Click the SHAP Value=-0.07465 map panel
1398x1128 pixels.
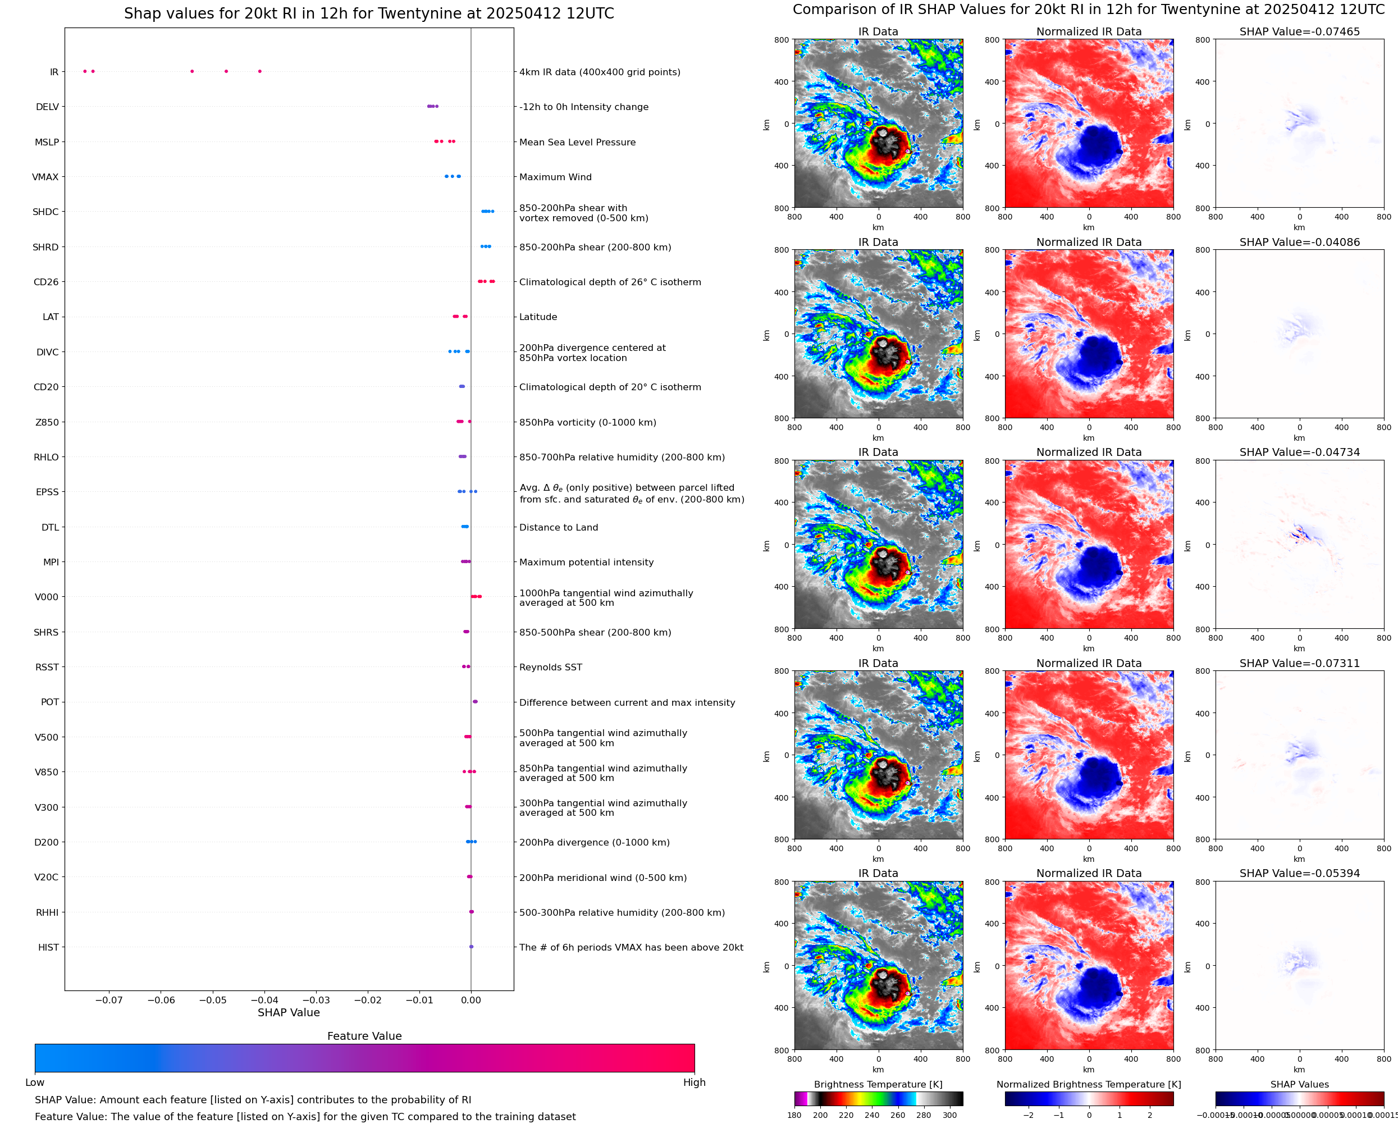pyautogui.click(x=1299, y=124)
